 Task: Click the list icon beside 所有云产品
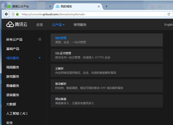40,39
